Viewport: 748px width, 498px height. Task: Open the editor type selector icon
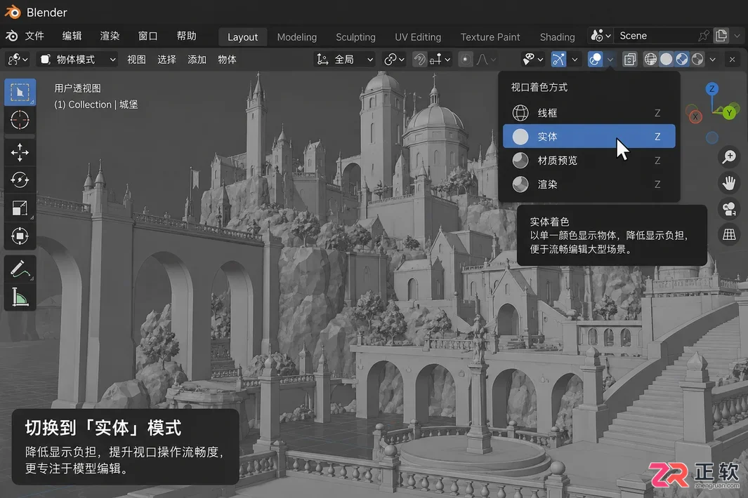pyautogui.click(x=18, y=60)
